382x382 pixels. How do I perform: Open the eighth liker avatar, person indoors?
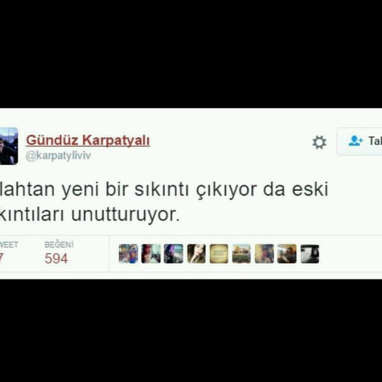[286, 253]
